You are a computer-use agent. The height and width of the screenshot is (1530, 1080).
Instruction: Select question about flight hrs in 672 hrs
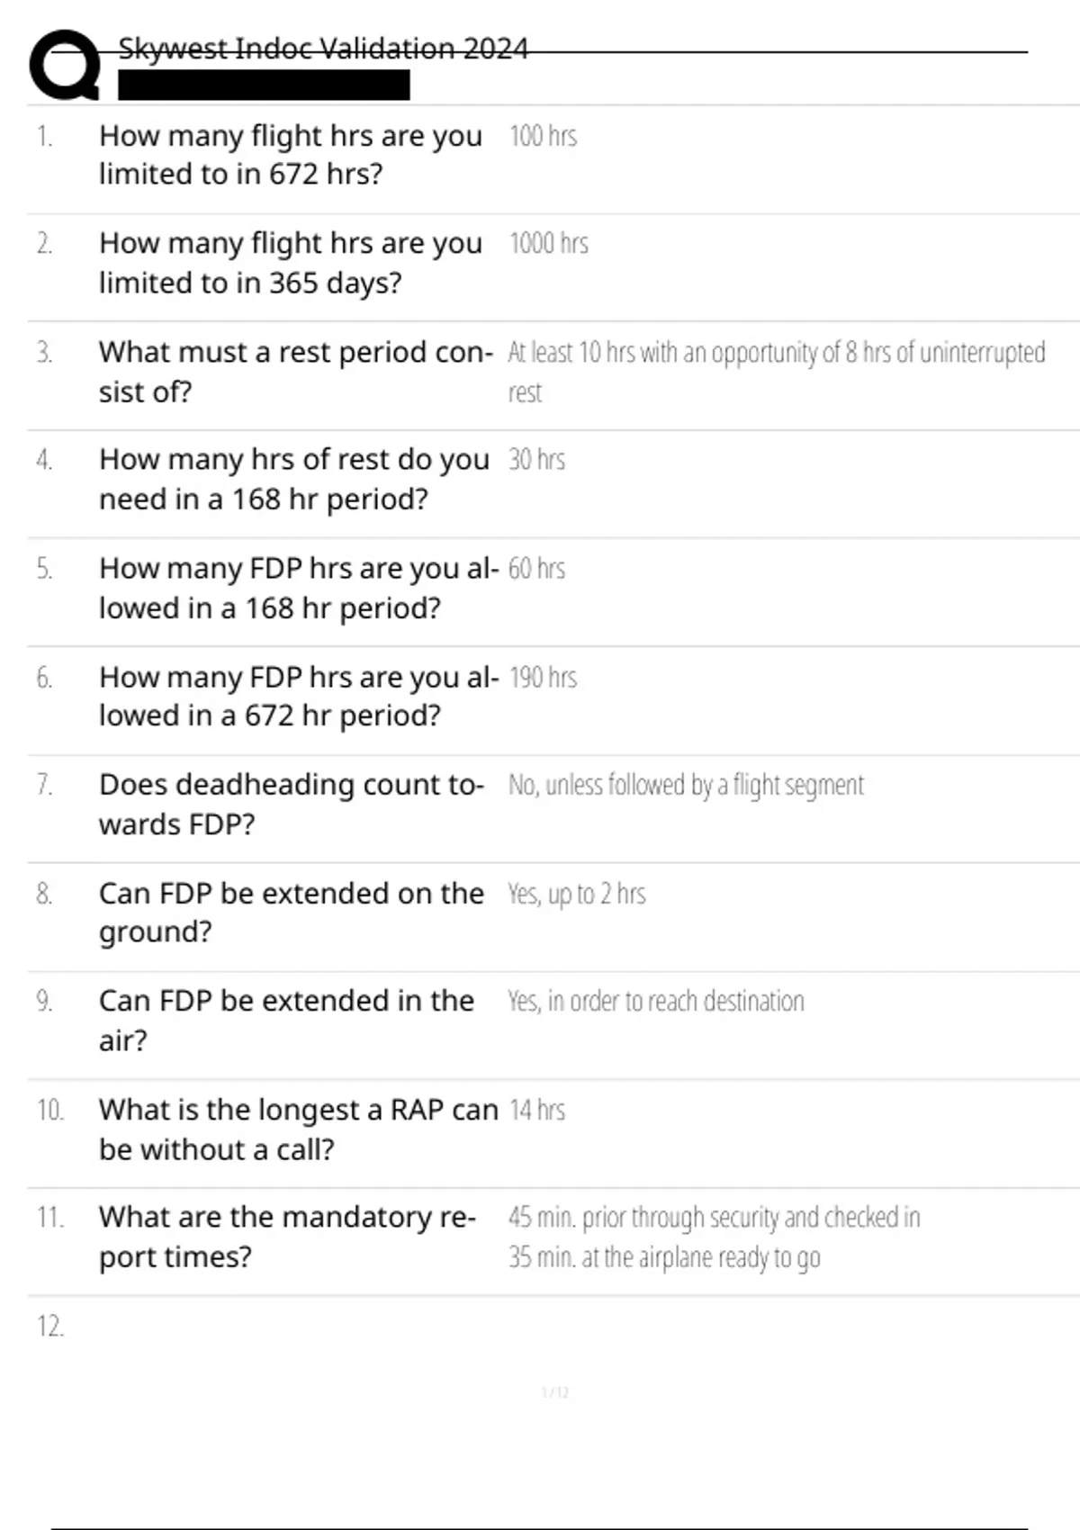tap(290, 155)
